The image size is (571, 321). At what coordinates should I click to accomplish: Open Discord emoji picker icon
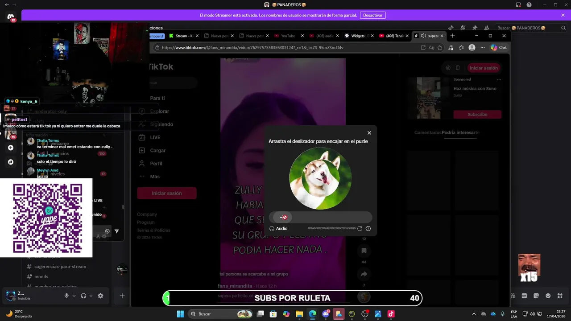(x=548, y=296)
